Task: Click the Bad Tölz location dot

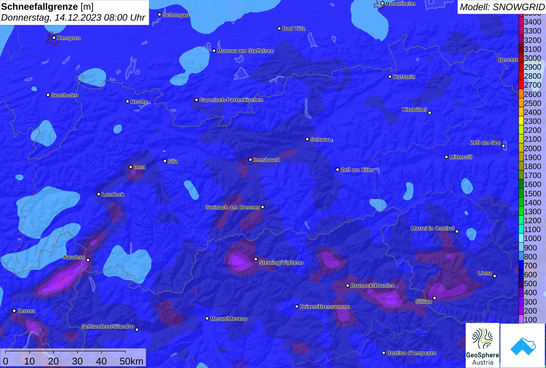Action: click(x=279, y=28)
